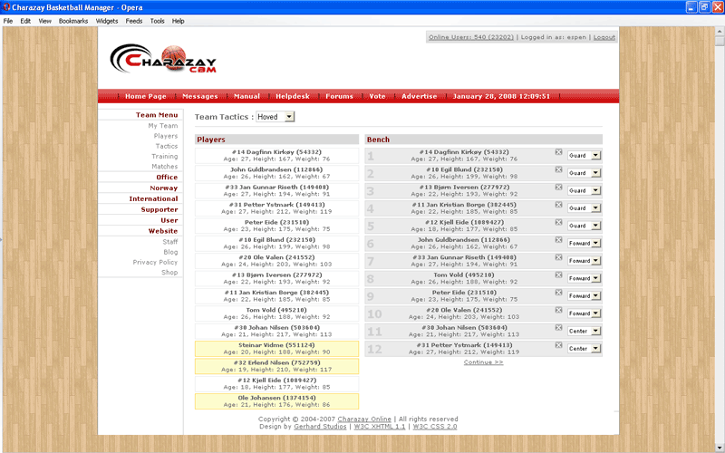Click the Logout link
The height and width of the screenshot is (453, 725).
604,37
